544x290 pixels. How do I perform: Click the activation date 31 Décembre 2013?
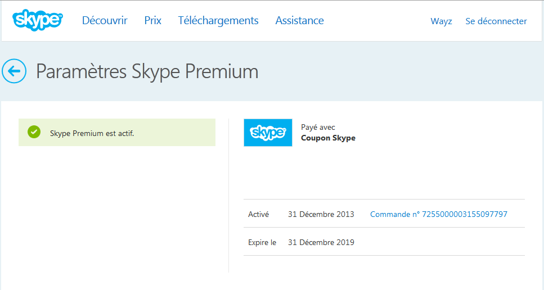point(321,214)
